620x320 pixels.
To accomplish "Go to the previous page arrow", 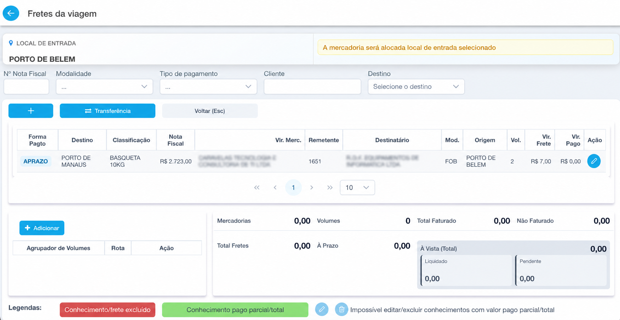I will point(275,188).
